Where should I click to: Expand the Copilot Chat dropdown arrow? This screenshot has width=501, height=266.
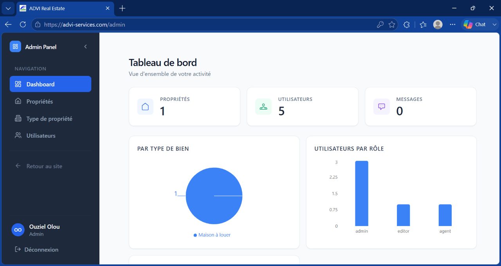point(494,24)
